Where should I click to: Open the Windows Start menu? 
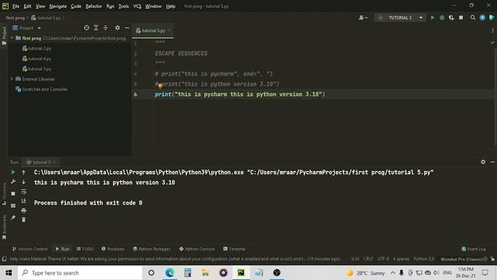tap(9, 273)
